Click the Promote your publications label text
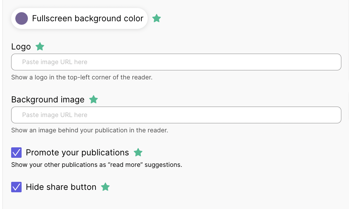The width and height of the screenshot is (349, 209). 77,153
